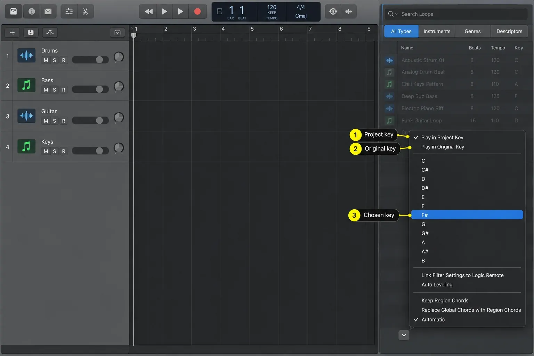Image resolution: width=534 pixels, height=356 pixels.
Task: Click the 4/4 Cmaj signature display
Action: click(301, 12)
